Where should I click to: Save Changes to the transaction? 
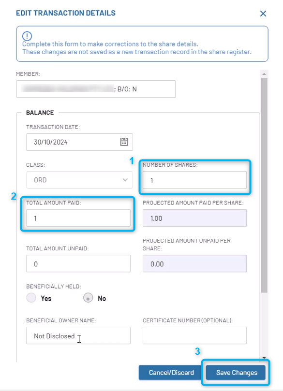point(236,373)
